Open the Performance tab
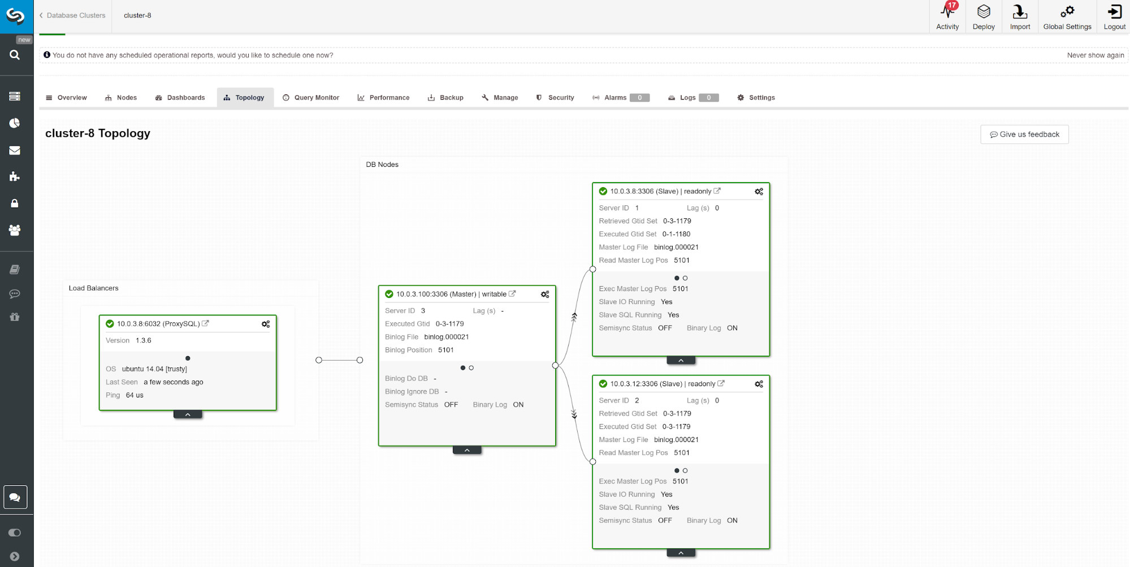Viewport: 1130px width, 567px height. click(x=383, y=98)
